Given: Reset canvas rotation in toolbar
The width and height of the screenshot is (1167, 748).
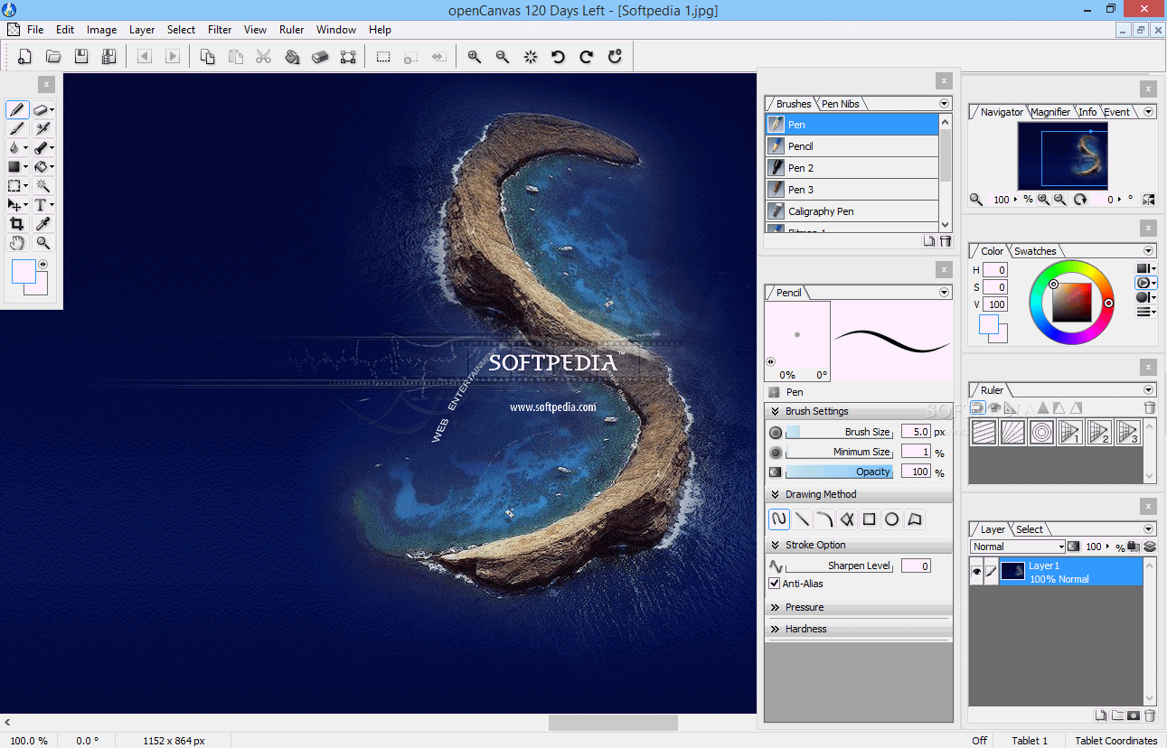Looking at the screenshot, I should click(615, 57).
